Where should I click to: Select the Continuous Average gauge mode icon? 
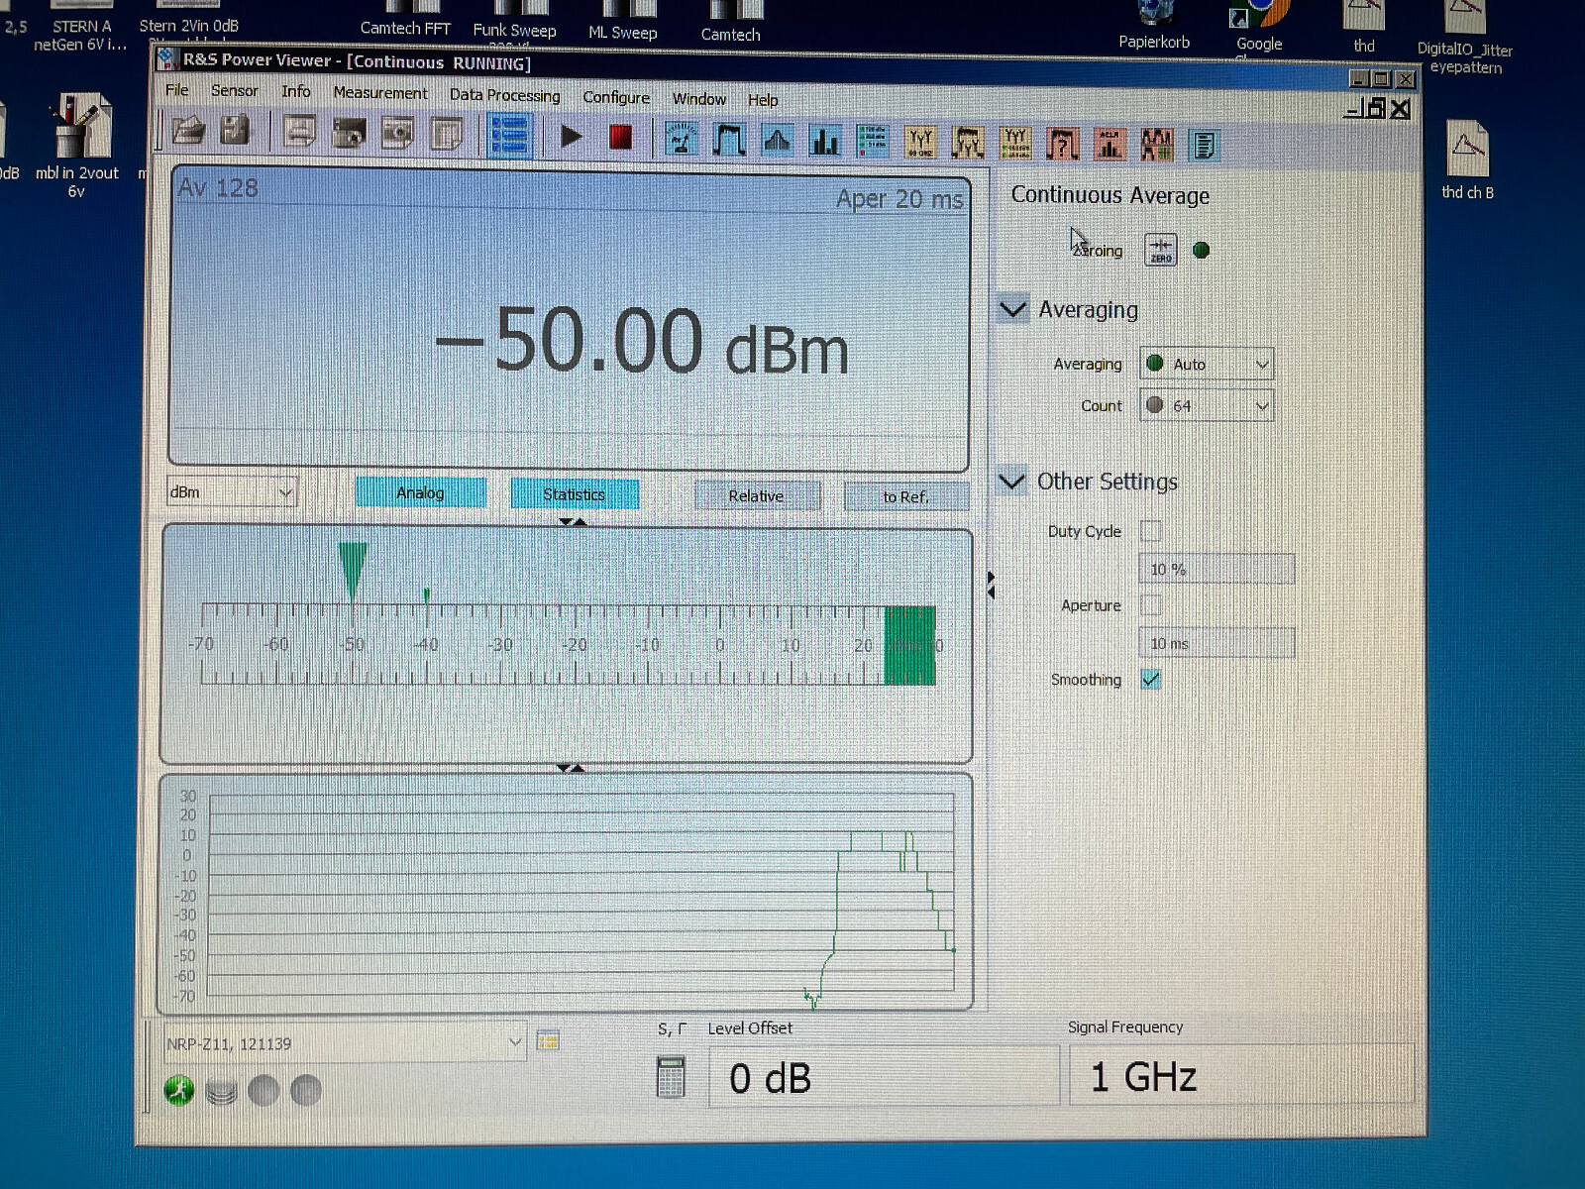coord(682,141)
